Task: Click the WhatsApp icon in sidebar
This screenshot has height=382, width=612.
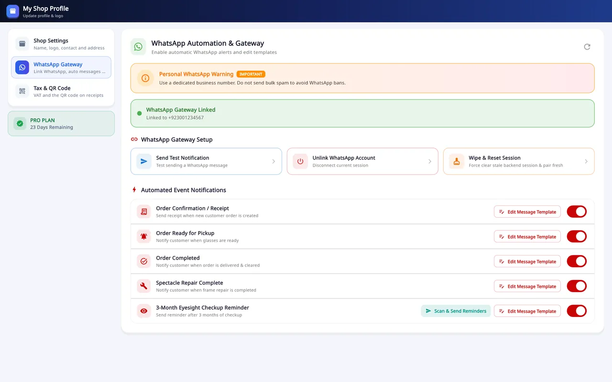Action: pyautogui.click(x=22, y=67)
